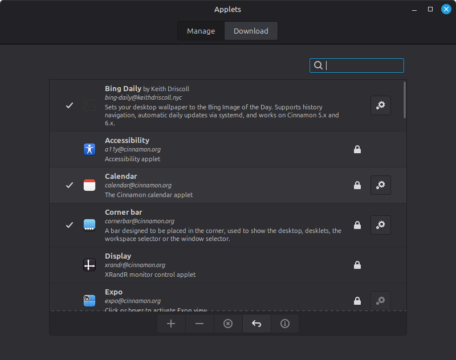
Task: Click the Corner bar applet icon
Action: (89, 225)
